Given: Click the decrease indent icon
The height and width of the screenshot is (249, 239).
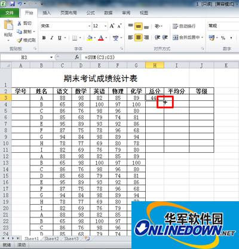Looking at the screenshot, I should (x=157, y=38).
